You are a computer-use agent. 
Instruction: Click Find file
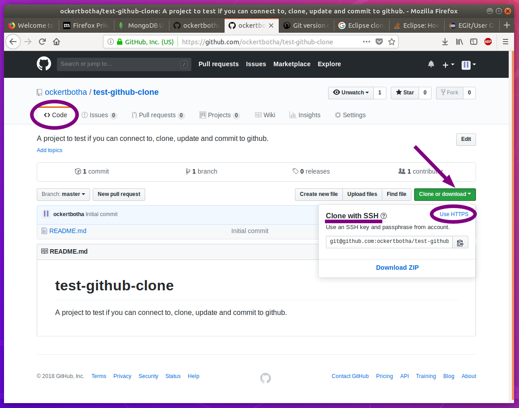pyautogui.click(x=397, y=194)
